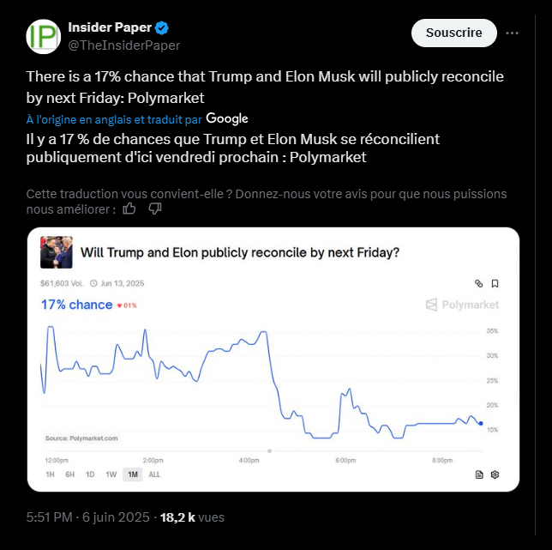Give thumbs up to the translation

(129, 209)
